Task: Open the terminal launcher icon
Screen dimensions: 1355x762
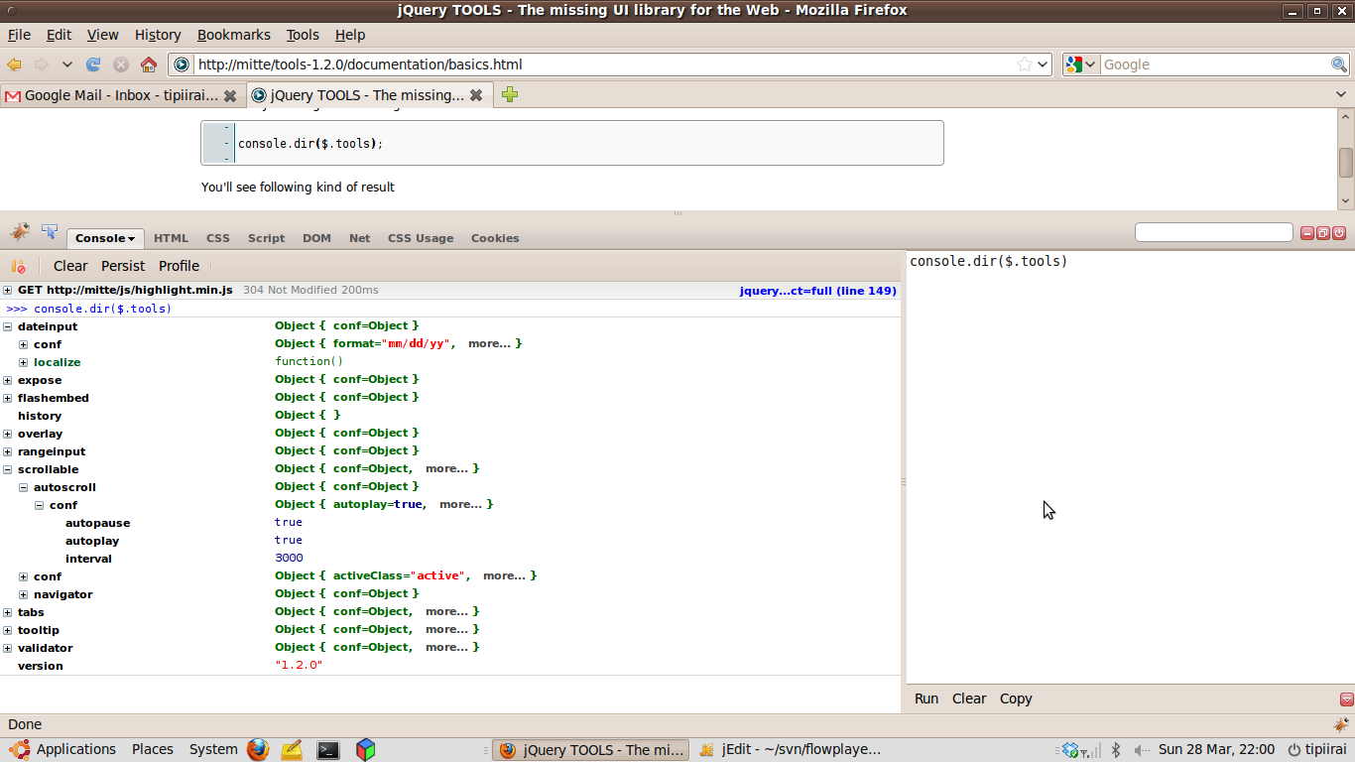Action: click(x=328, y=750)
